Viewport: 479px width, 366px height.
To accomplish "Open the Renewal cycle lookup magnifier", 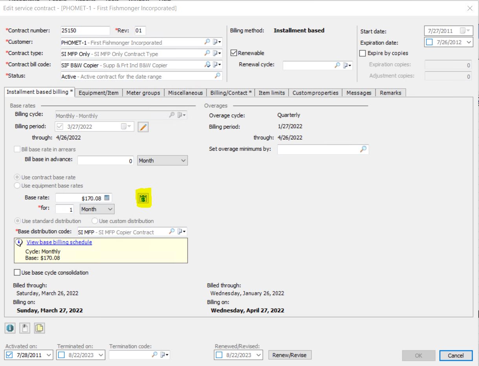I will click(338, 65).
